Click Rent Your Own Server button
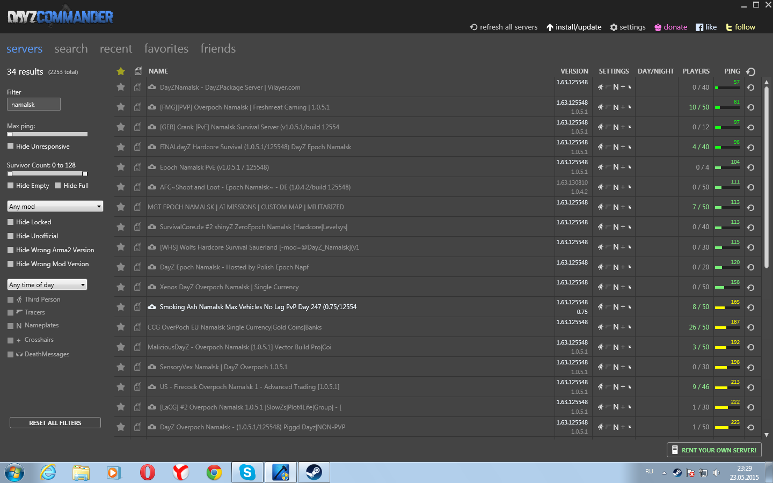 click(714, 450)
